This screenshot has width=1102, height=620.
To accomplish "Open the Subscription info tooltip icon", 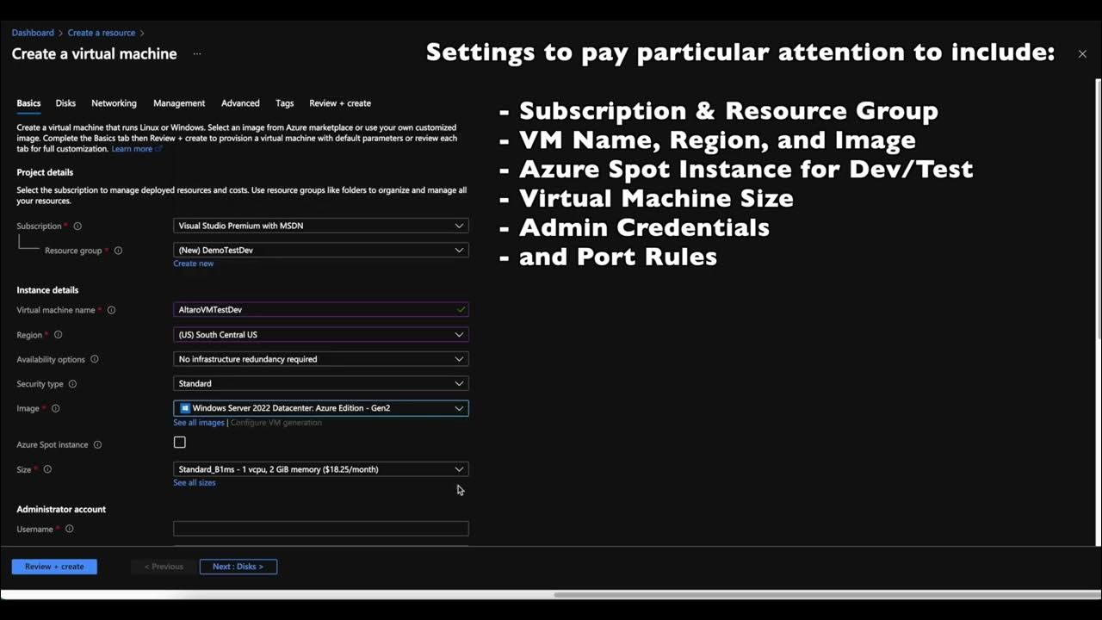I will coord(77,226).
